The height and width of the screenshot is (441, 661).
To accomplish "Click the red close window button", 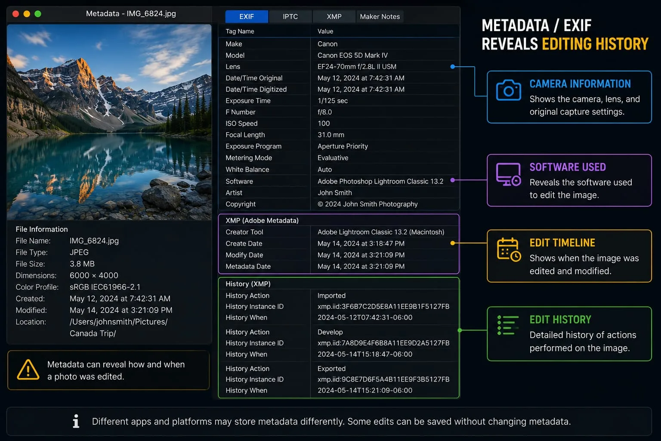I will point(16,14).
